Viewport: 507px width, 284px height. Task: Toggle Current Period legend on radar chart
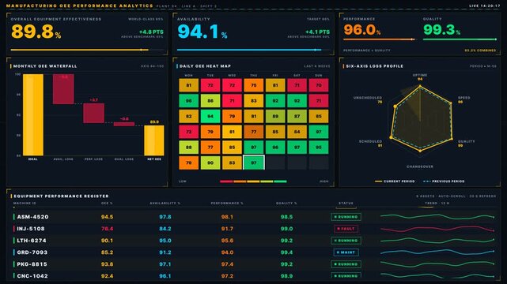click(x=395, y=181)
